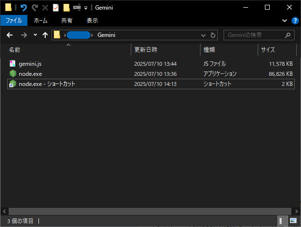
Task: Click the 86,826 KB size cell
Action: click(281, 74)
